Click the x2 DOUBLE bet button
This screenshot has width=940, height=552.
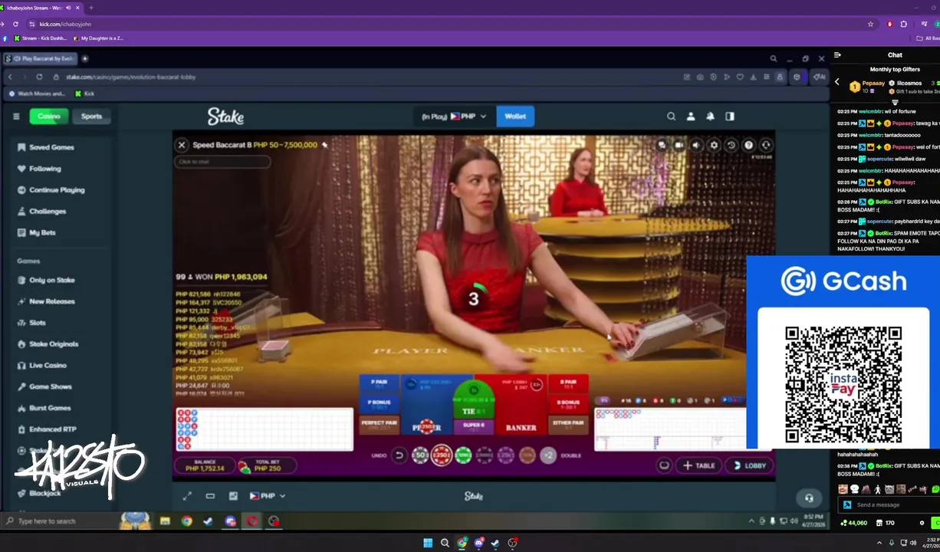[x=548, y=455]
